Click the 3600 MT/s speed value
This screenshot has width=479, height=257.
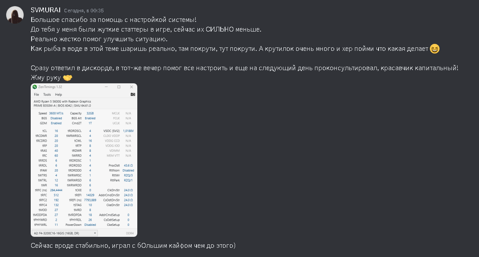56,114
